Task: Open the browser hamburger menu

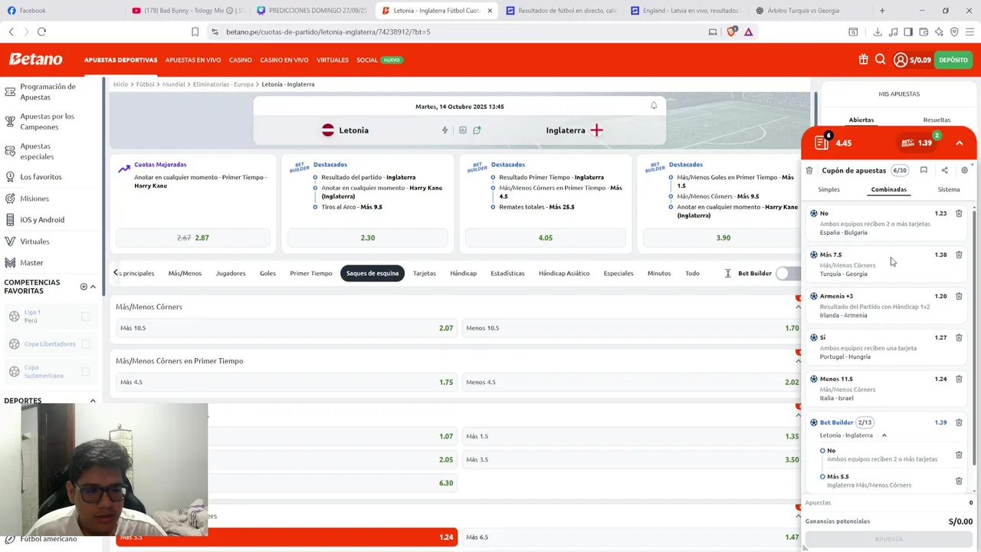Action: tap(970, 31)
